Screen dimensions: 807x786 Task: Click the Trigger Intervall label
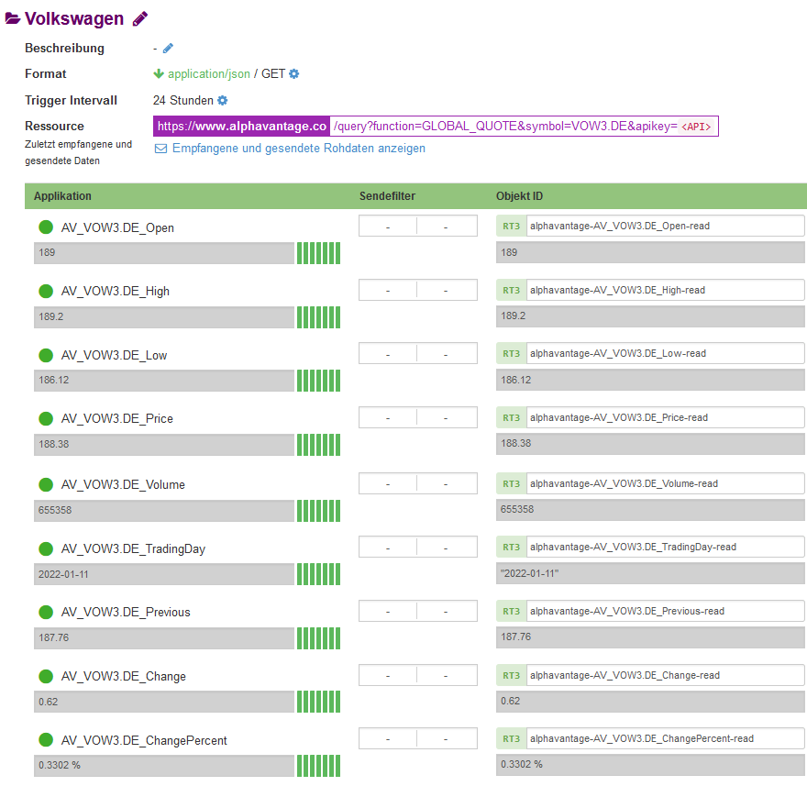[x=71, y=100]
